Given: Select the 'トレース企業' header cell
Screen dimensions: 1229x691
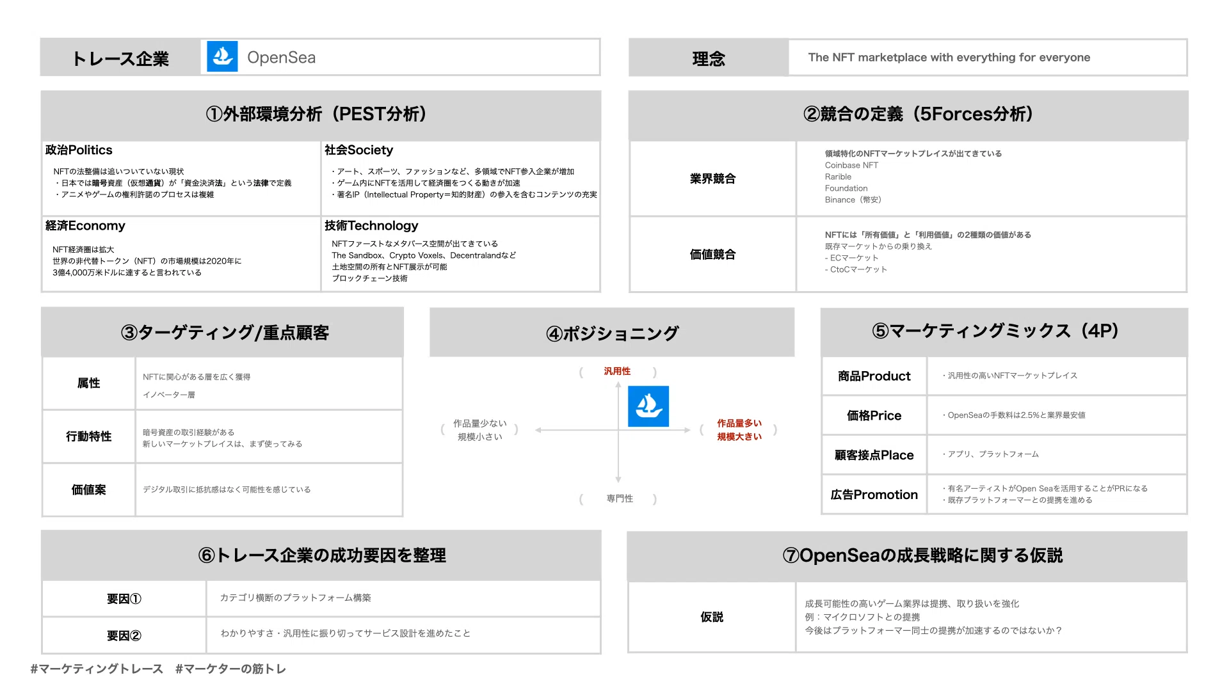Looking at the screenshot, I should point(120,58).
